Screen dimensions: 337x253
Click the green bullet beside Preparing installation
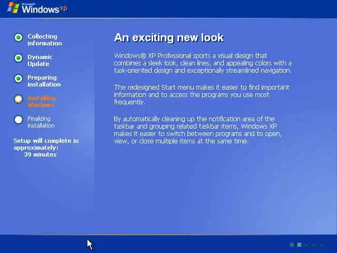pyautogui.click(x=18, y=79)
